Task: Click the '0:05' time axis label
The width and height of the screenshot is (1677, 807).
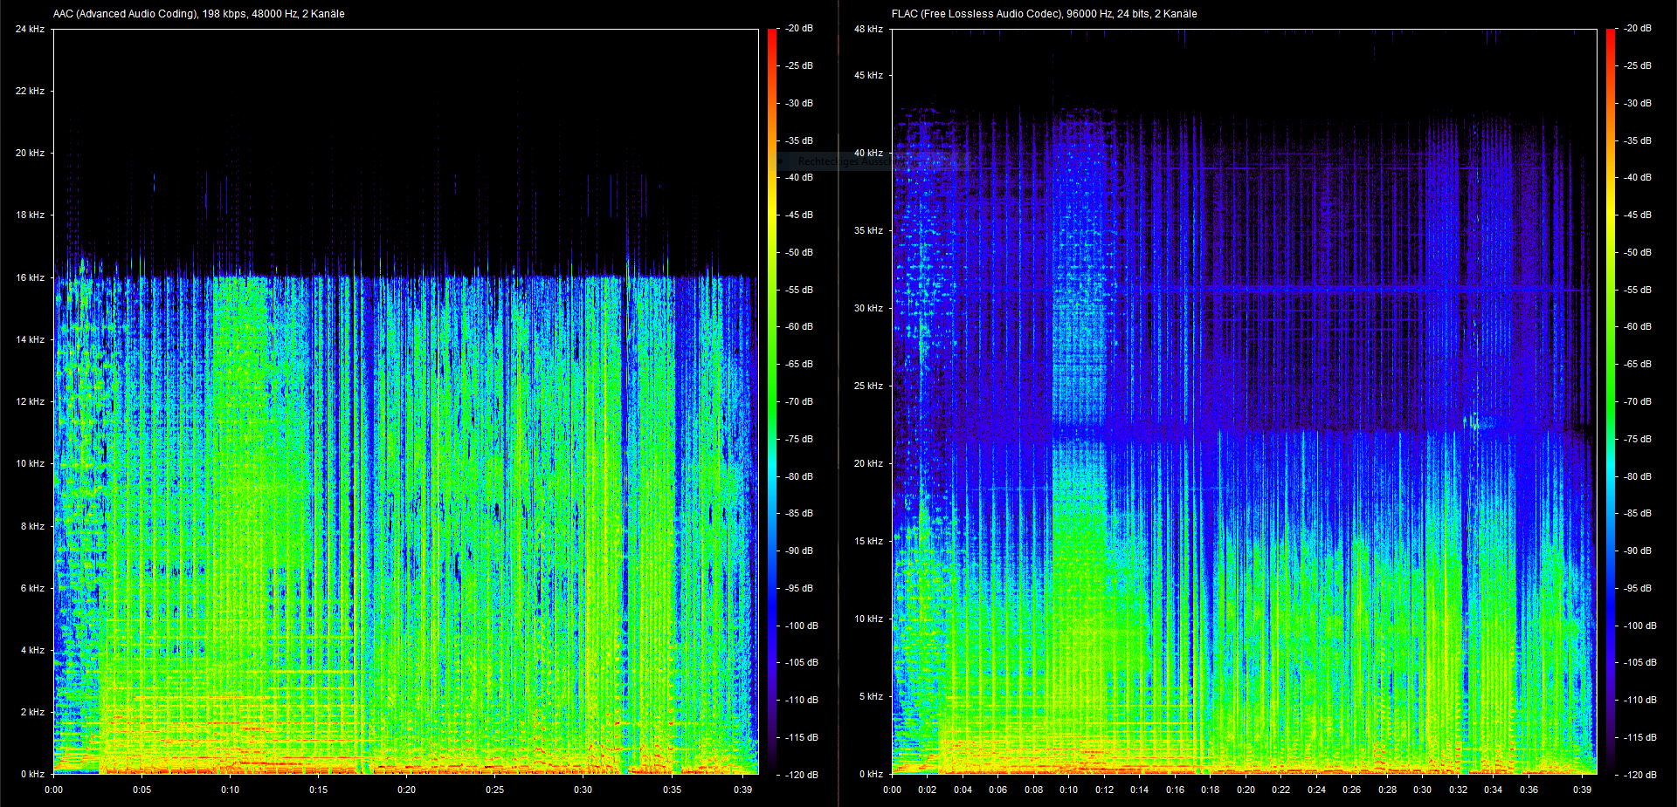Action: (x=141, y=790)
